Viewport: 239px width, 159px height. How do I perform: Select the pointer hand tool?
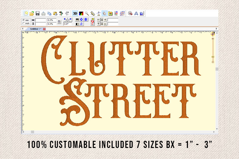click(104, 13)
